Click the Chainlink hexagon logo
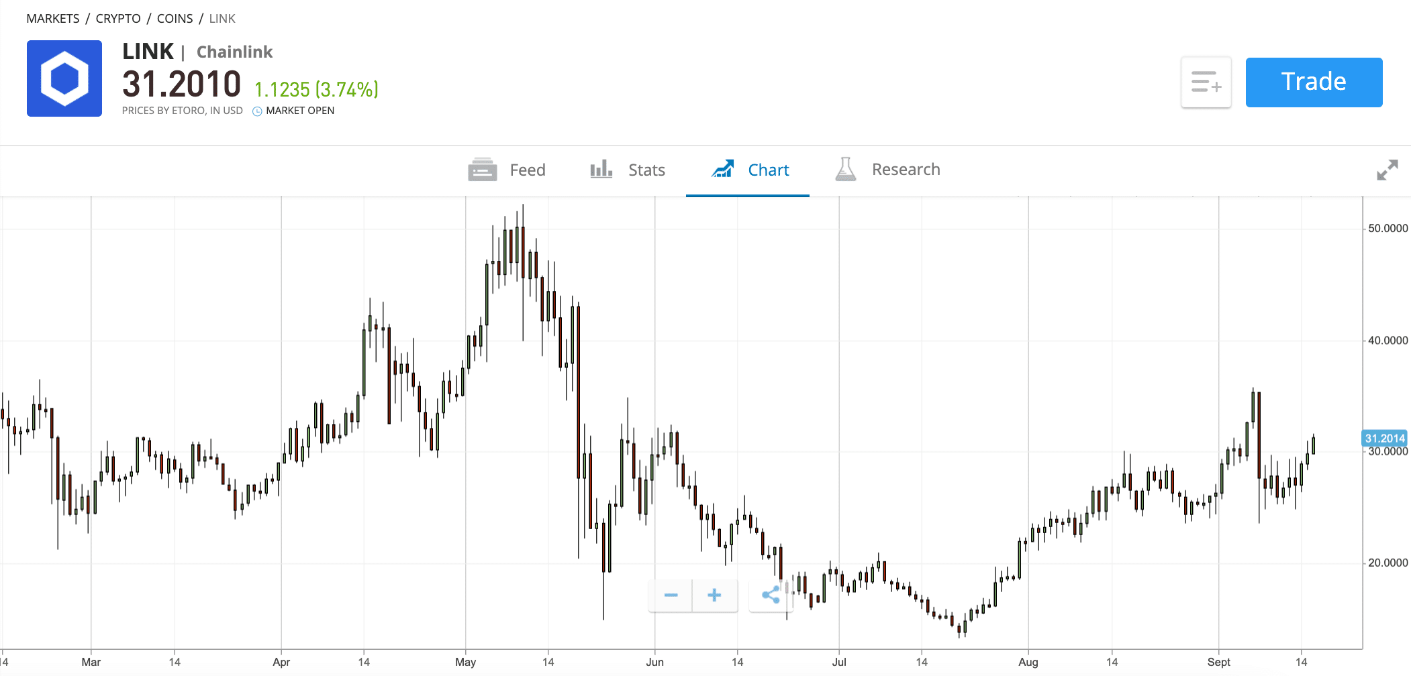Screen dimensions: 1411x676 (64, 78)
